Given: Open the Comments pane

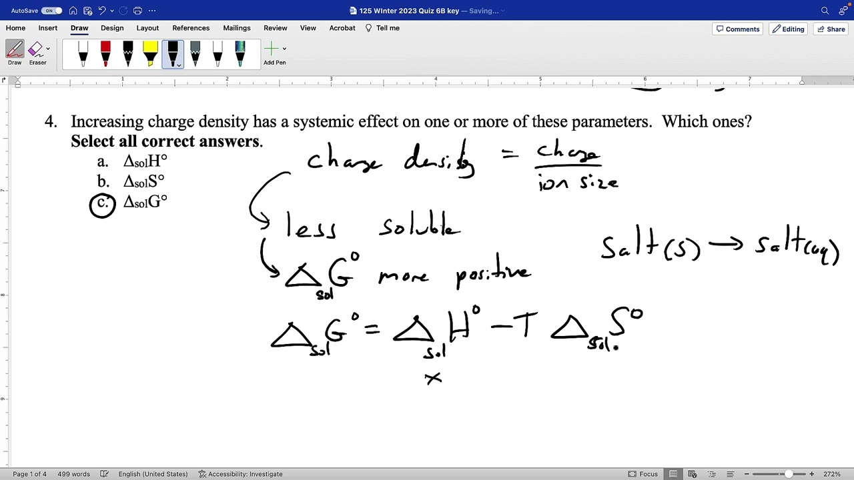Looking at the screenshot, I should [x=737, y=29].
